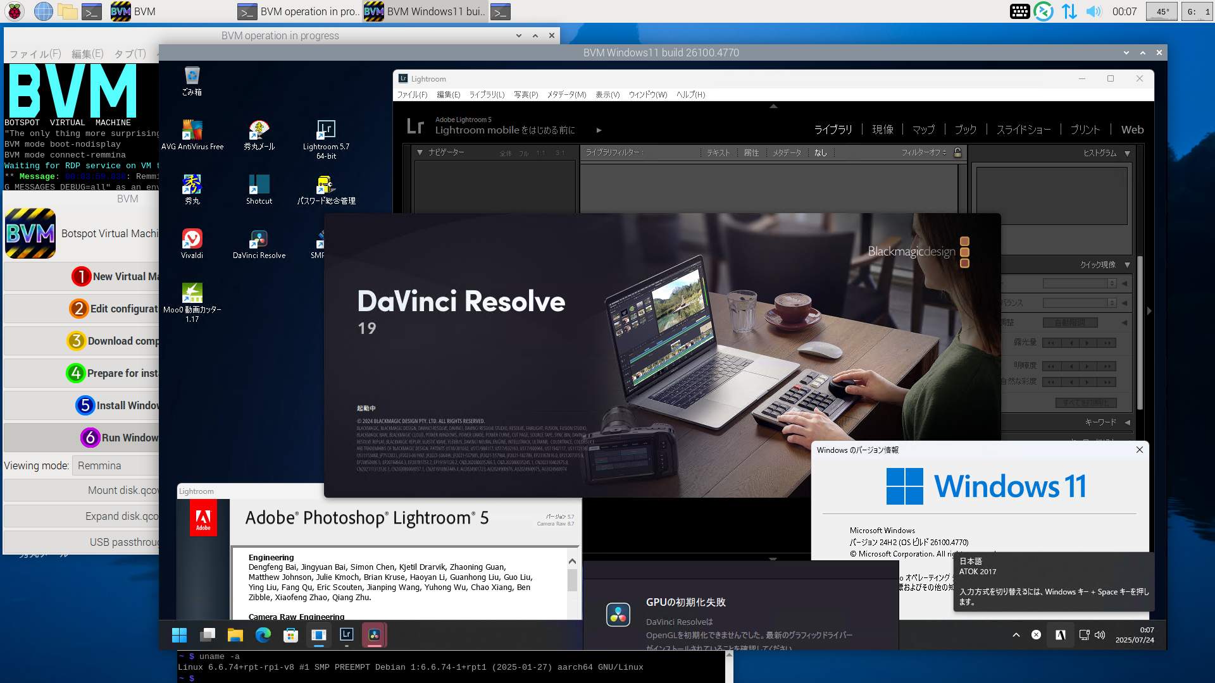Show hidden Windows tray icons
1215x683 pixels.
point(1016,635)
